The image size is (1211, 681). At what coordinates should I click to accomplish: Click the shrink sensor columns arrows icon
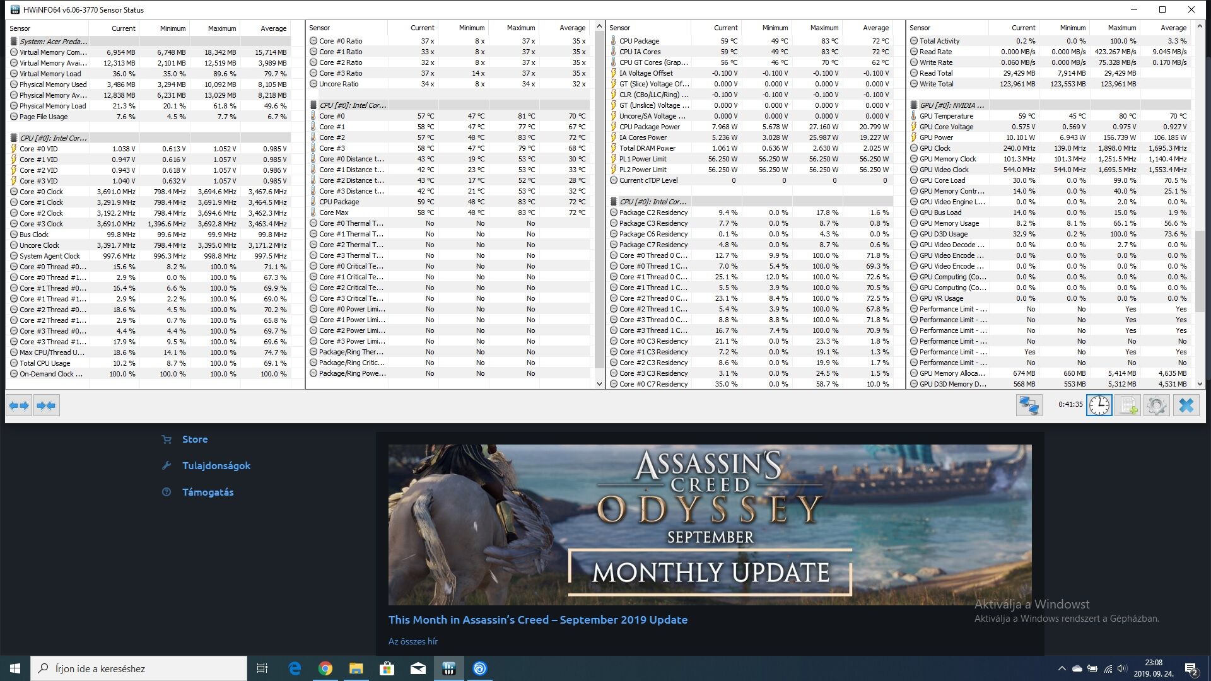[x=46, y=405]
